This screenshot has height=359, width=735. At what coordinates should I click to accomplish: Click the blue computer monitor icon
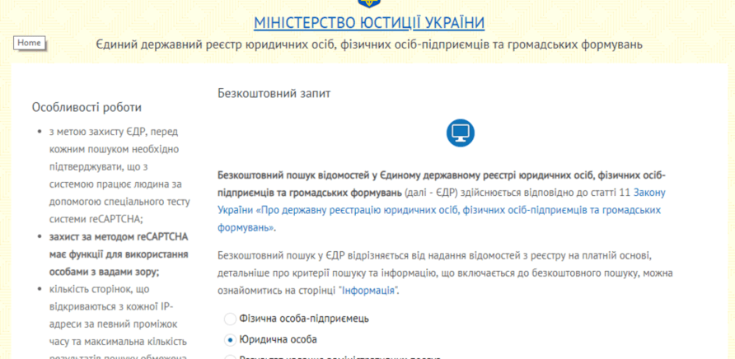[x=461, y=133]
